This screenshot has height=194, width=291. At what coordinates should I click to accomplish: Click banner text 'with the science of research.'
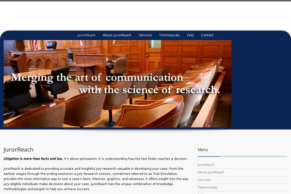click(149, 90)
